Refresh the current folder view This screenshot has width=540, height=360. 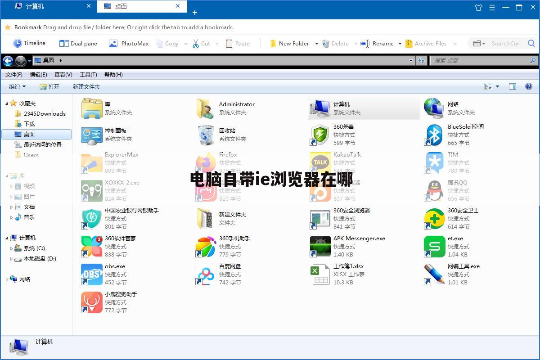pos(421,60)
